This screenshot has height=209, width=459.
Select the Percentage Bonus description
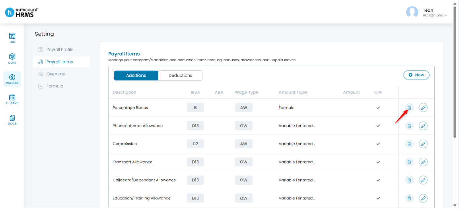point(130,108)
